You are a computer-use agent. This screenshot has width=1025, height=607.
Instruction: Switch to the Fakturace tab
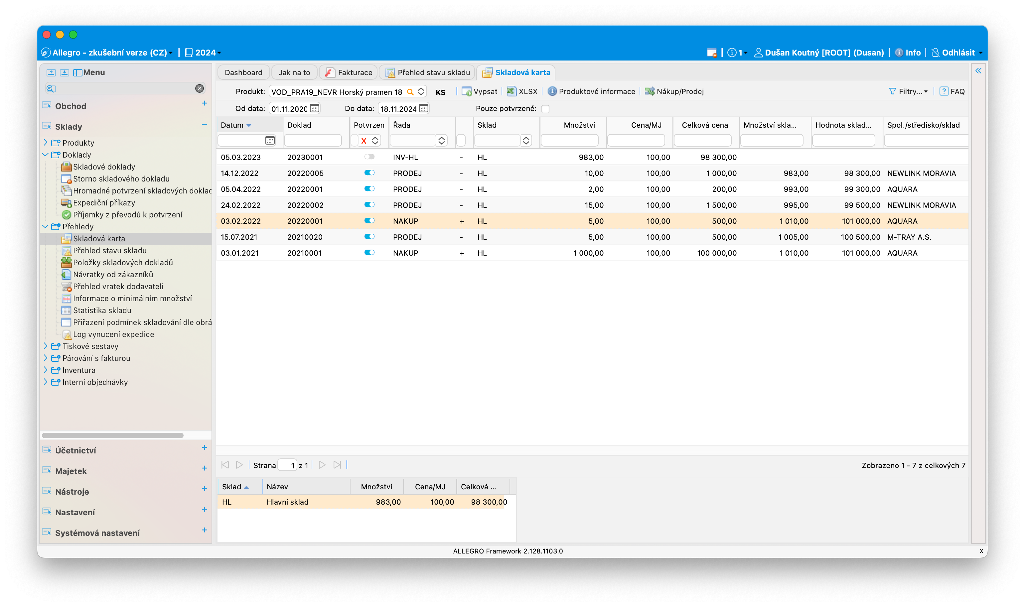(349, 72)
